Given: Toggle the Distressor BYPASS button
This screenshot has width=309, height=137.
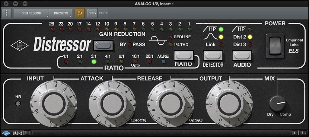Looking at the screenshot, I should [103, 45].
